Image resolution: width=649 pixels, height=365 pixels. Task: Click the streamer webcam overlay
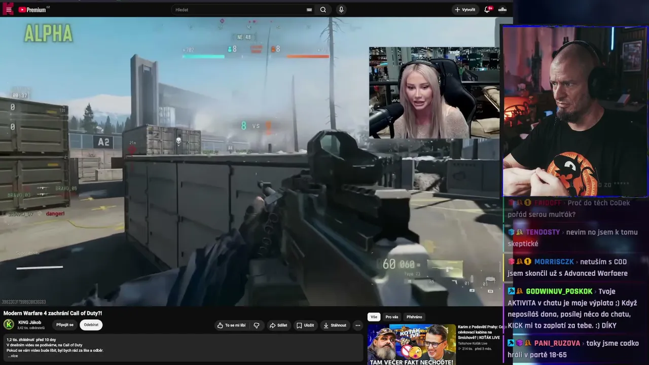pyautogui.click(x=575, y=111)
